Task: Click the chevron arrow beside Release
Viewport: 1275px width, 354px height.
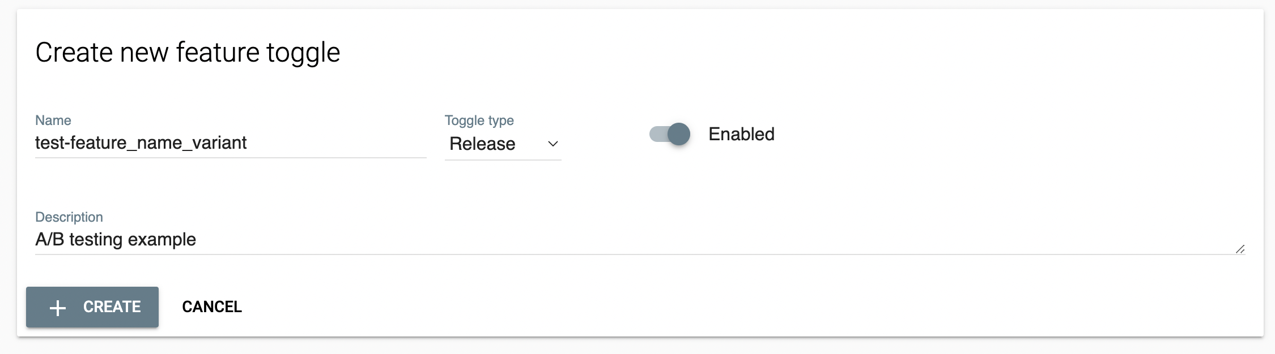Action: click(553, 144)
